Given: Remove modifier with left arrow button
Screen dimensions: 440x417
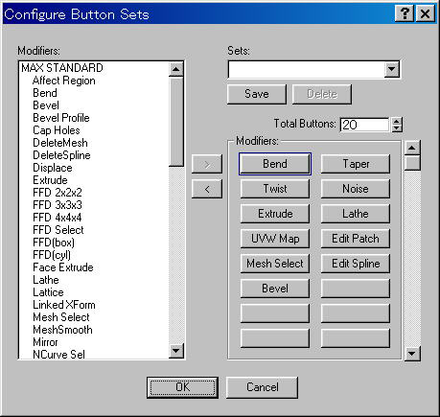Looking at the screenshot, I should point(207,189).
